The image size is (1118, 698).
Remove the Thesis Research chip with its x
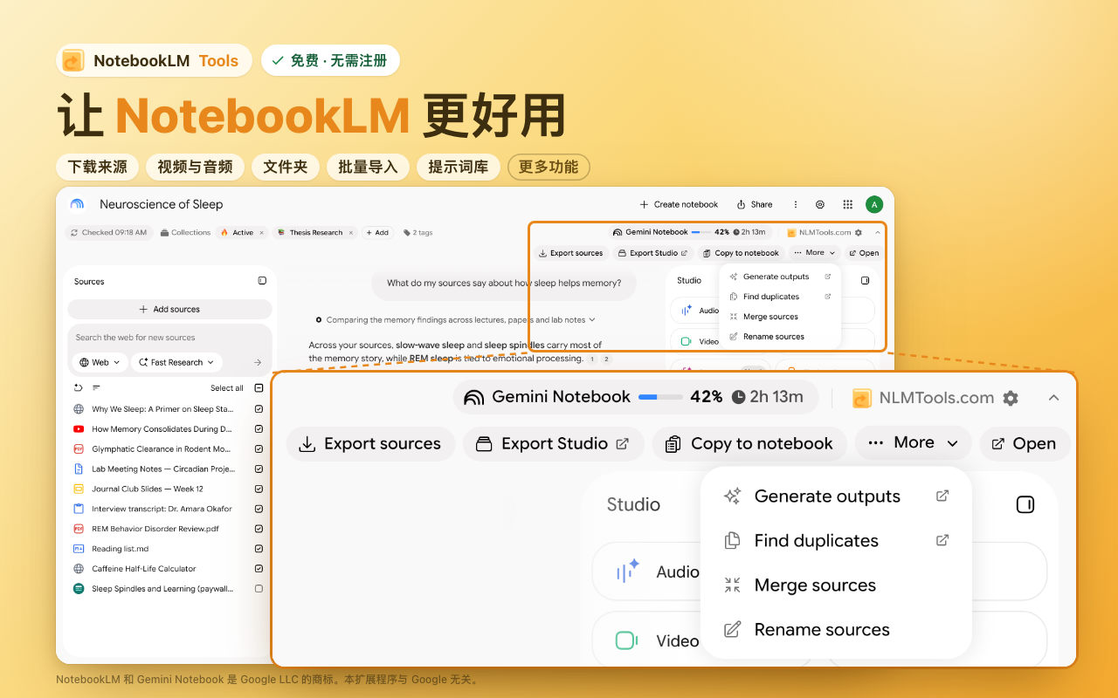[351, 233]
